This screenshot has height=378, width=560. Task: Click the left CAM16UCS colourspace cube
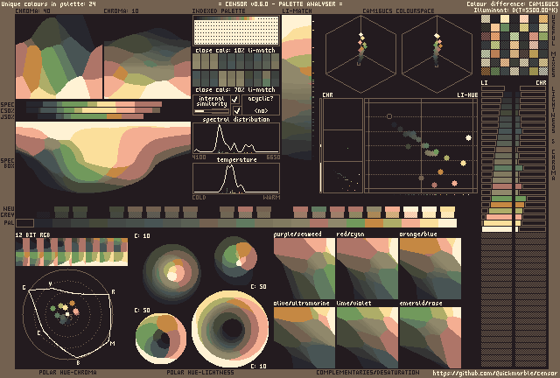click(360, 54)
